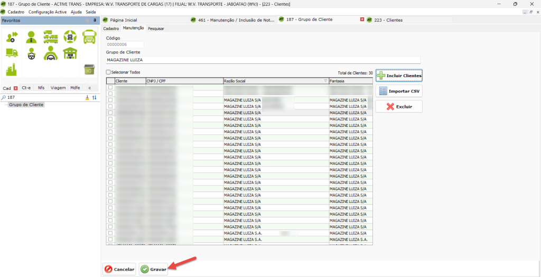Click the green check icon on Gravar

click(145, 269)
